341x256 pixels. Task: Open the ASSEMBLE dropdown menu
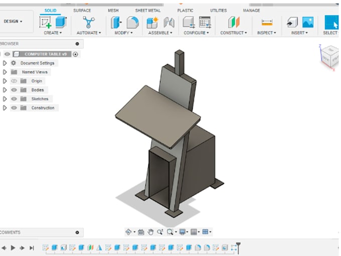(160, 33)
